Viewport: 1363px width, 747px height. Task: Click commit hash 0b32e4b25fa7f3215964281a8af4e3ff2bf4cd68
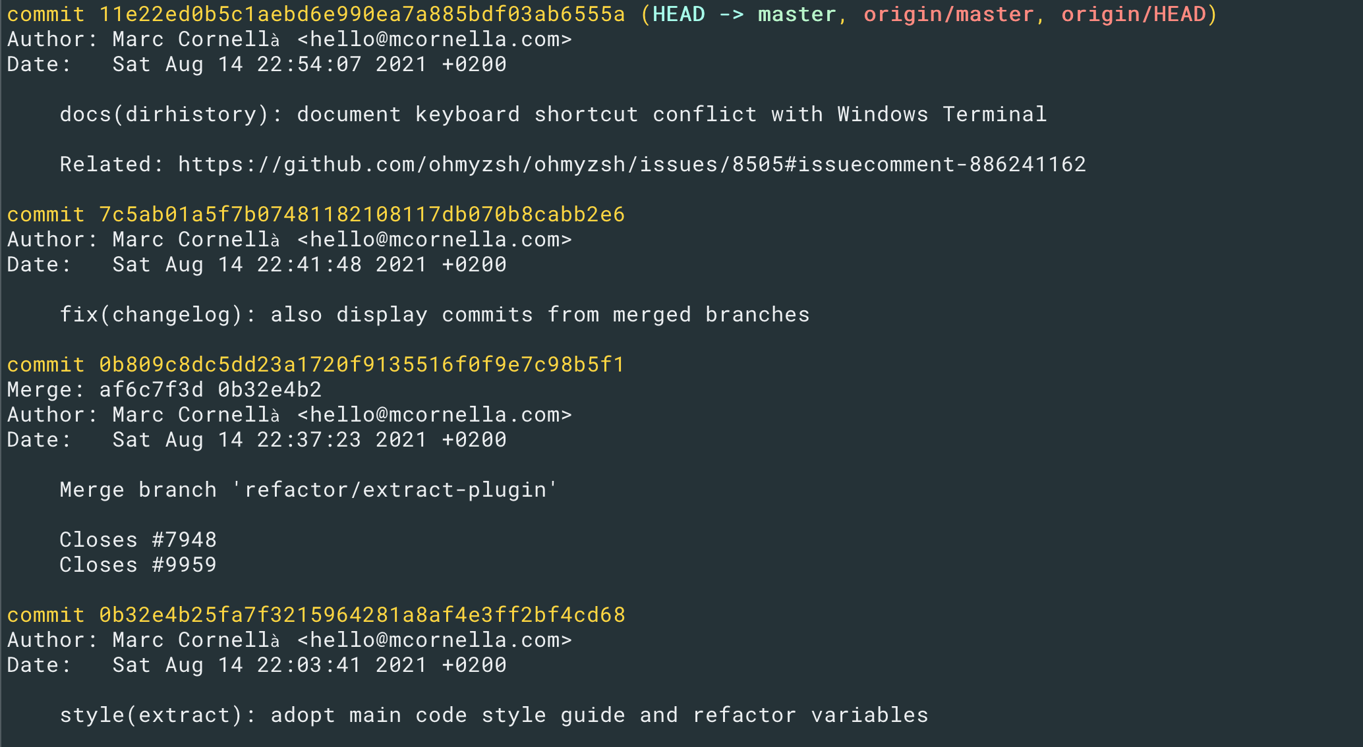point(362,615)
